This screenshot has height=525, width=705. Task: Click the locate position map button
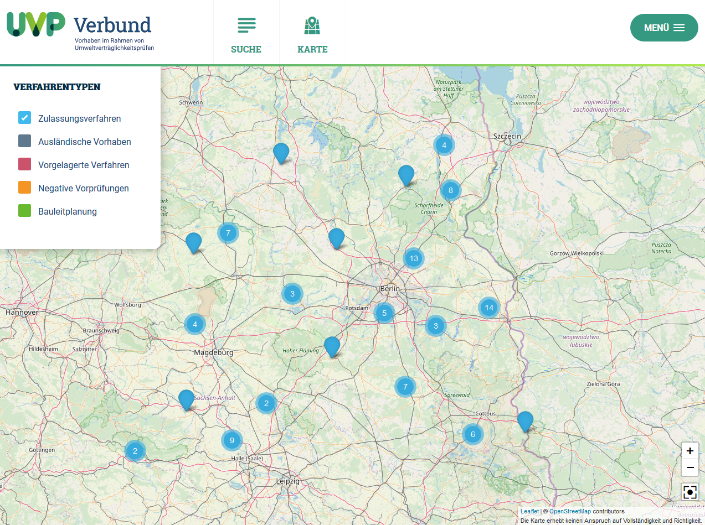(689, 492)
